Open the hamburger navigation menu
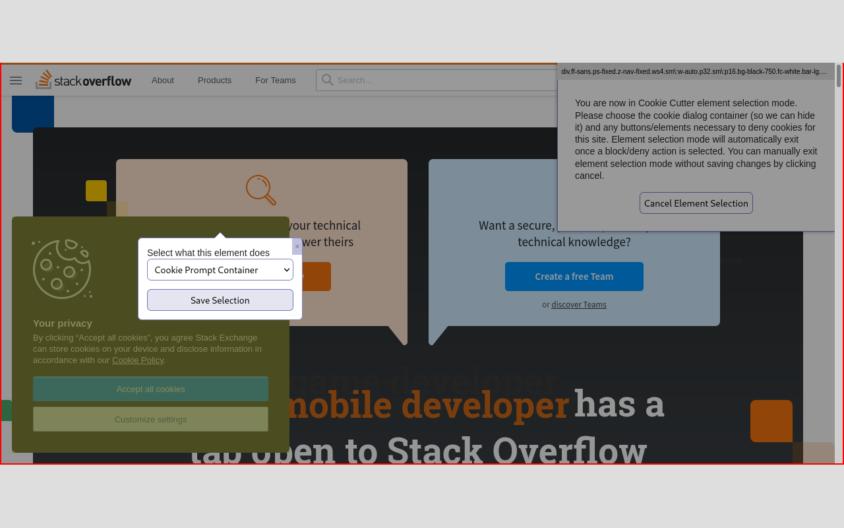The image size is (844, 528). click(16, 81)
